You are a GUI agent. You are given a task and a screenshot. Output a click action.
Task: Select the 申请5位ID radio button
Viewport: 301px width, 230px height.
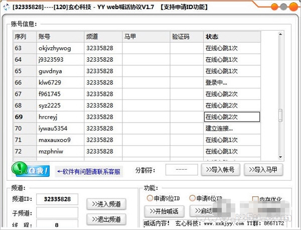(149, 198)
